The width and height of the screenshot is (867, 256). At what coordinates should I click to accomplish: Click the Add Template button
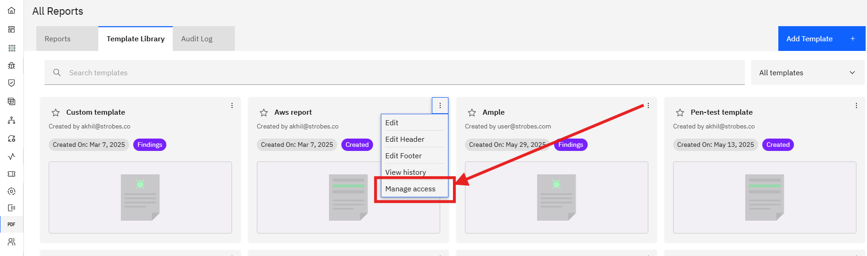tap(822, 39)
